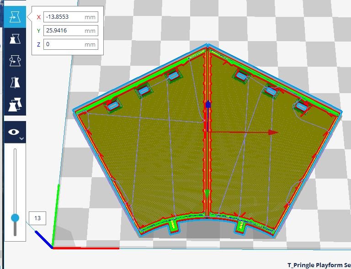Click the X position input field
Image resolution: width=351 pixels, height=269 pixels.
(64, 17)
